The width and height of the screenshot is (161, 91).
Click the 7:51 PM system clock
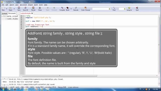(155, 89)
